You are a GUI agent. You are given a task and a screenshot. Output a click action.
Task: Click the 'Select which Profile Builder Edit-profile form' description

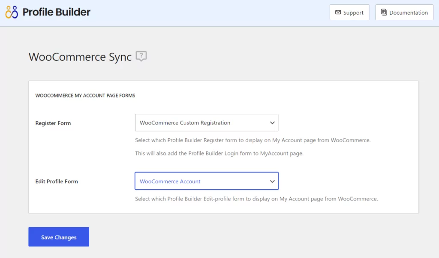click(256, 199)
